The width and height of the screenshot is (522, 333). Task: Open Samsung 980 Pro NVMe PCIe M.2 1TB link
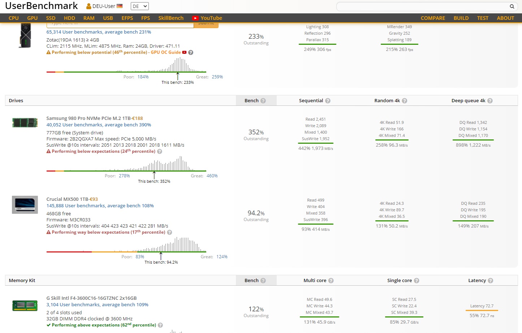(x=89, y=118)
